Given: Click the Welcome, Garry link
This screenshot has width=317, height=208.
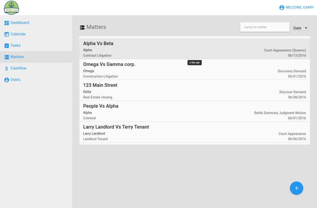Looking at the screenshot, I should (x=299, y=8).
